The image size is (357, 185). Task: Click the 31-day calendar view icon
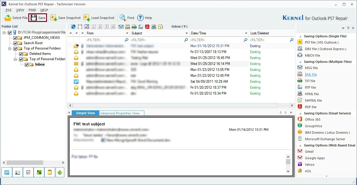pyautogui.click(x=113, y=27)
